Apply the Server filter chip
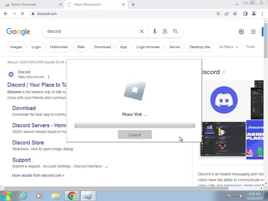 175,47
